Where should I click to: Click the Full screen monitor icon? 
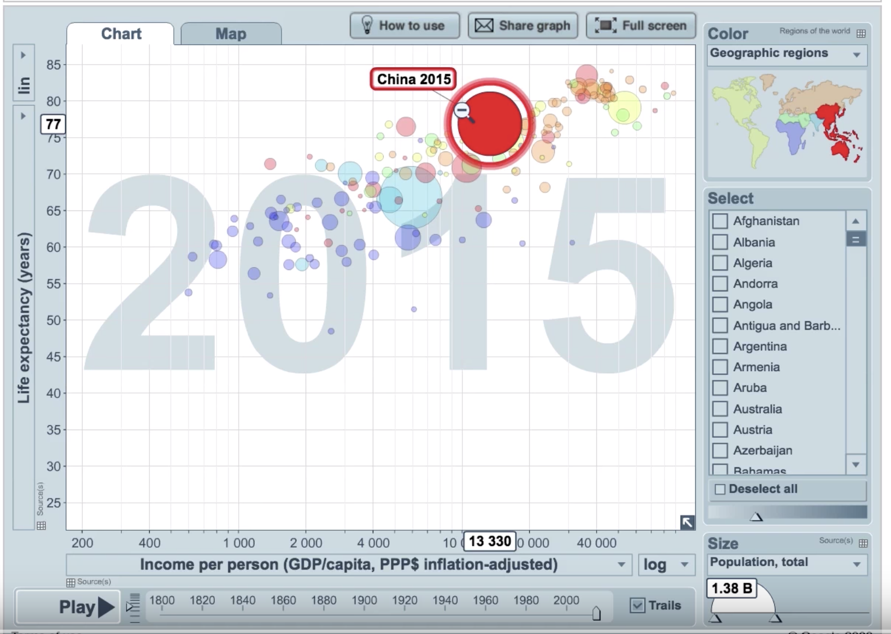click(x=605, y=26)
